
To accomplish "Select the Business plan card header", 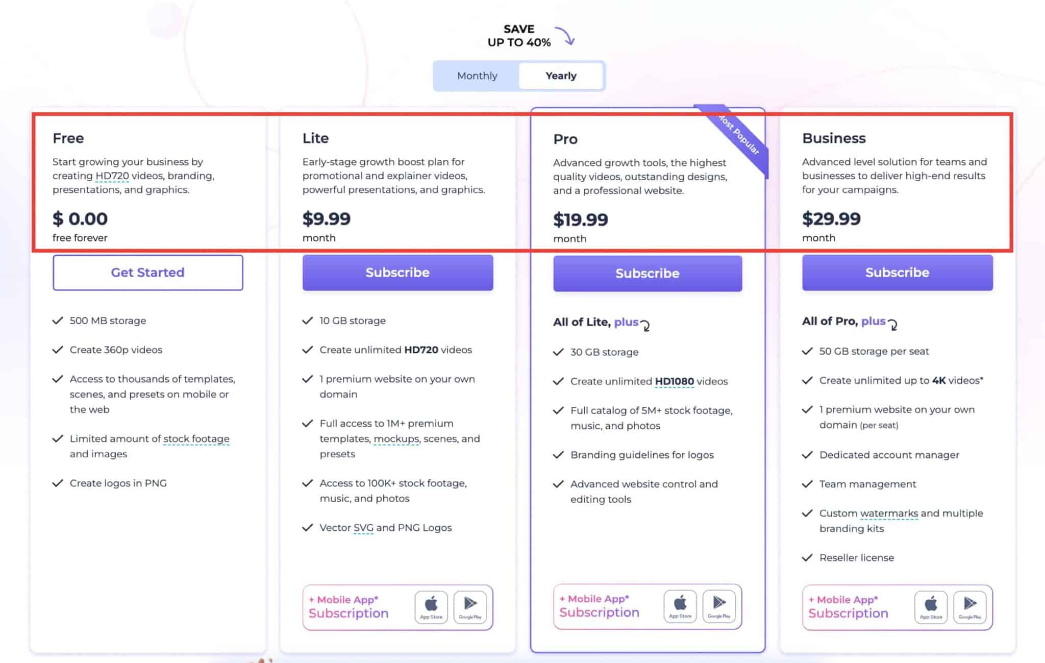I will [834, 138].
